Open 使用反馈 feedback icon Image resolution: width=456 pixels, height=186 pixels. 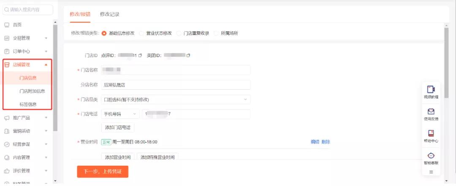431,112
